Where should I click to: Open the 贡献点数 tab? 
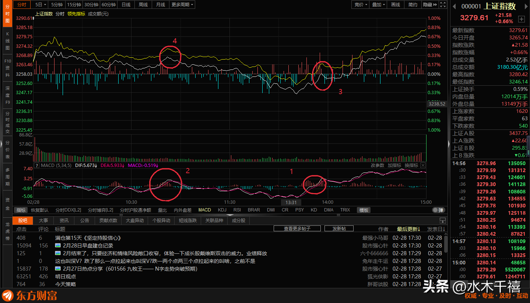108,221
